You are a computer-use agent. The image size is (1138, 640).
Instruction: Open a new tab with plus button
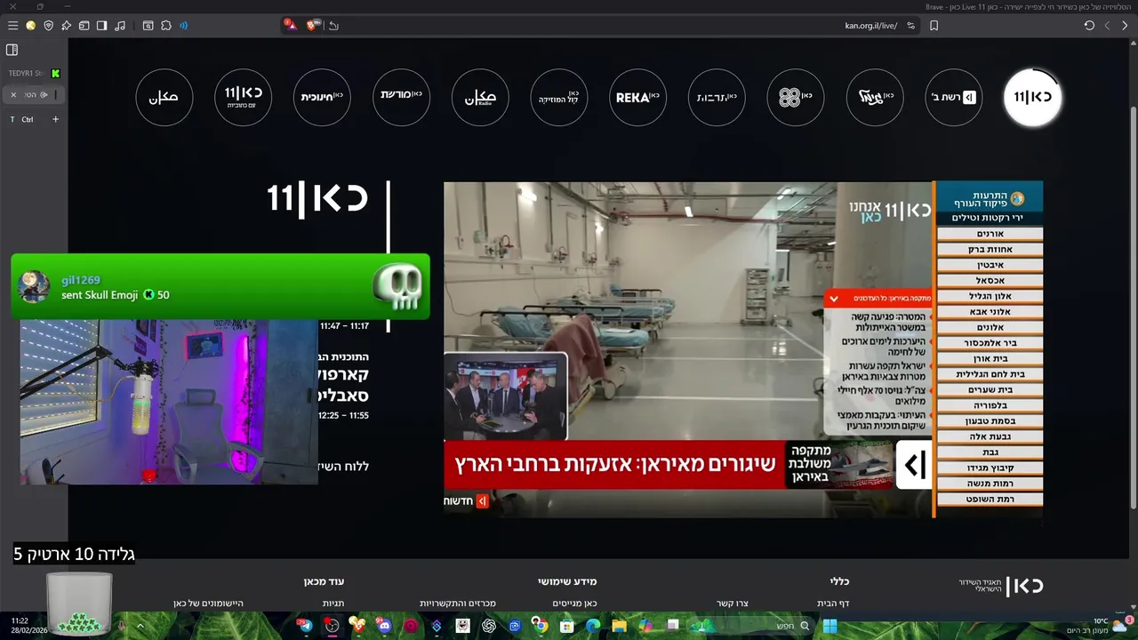click(x=55, y=119)
